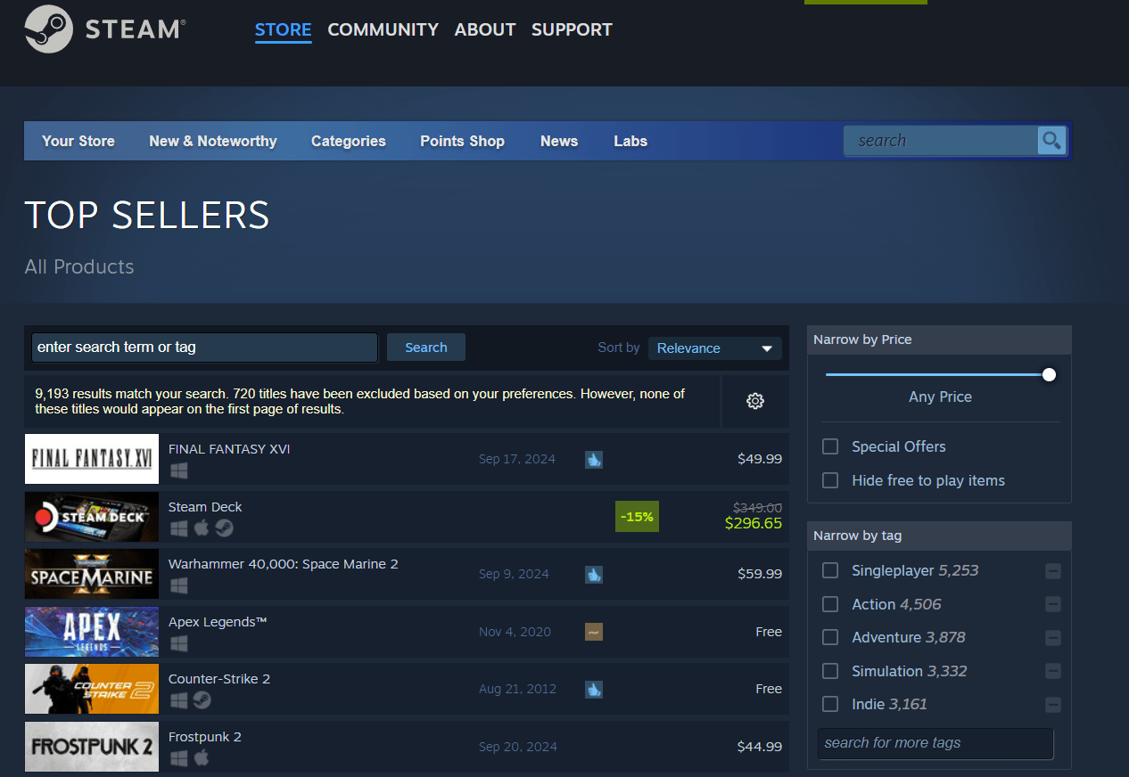
Task: Check Hide free to play items
Action: pos(830,480)
